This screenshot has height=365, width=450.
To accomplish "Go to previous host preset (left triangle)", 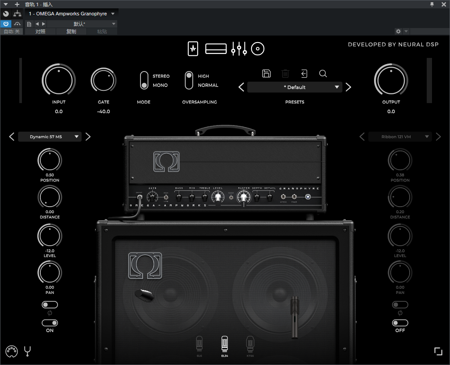I will click(x=37, y=24).
